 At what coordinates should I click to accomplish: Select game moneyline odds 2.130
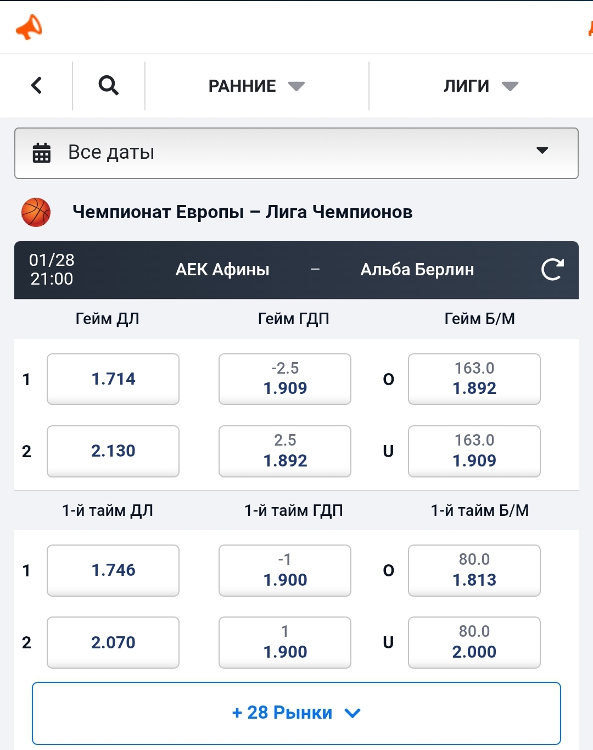(x=113, y=451)
